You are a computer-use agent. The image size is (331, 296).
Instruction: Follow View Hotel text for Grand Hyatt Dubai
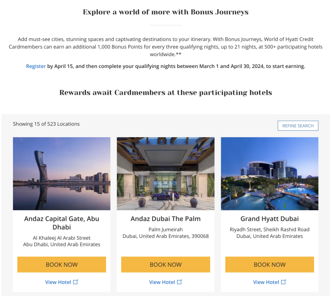266,282
